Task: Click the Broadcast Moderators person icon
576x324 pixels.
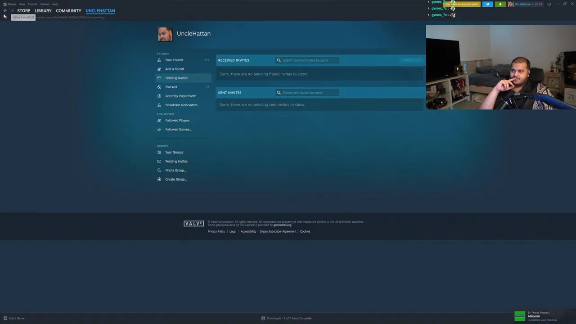Action: [x=159, y=105]
